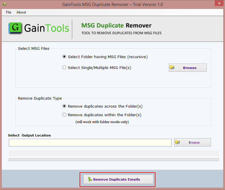Click the 'will work with folder mode only' note

click(102, 122)
